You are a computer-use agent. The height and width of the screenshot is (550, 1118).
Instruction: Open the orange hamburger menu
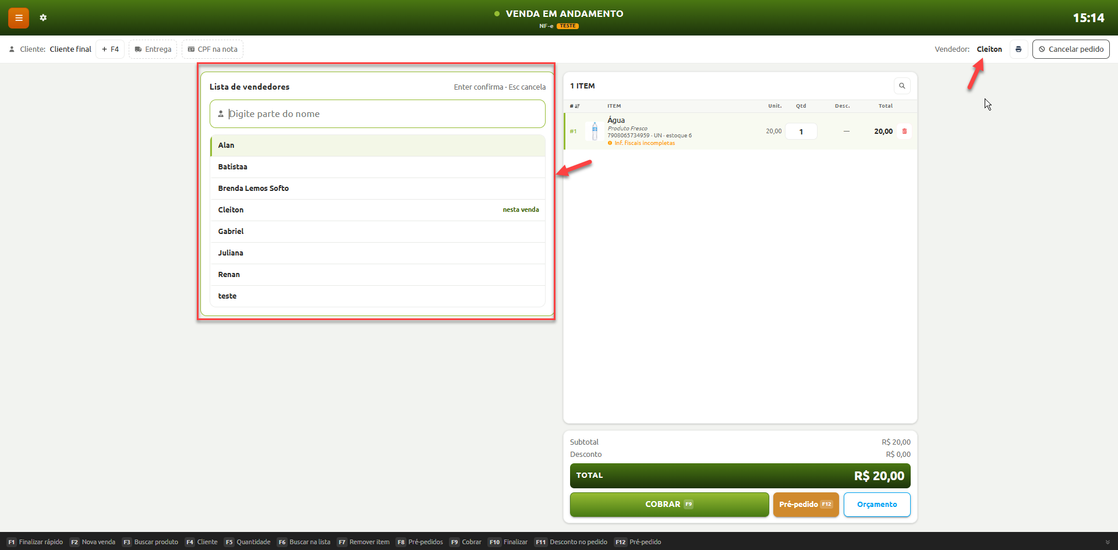point(19,18)
